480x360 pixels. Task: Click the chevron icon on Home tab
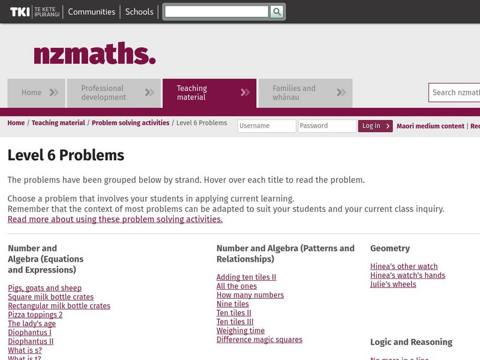(54, 92)
